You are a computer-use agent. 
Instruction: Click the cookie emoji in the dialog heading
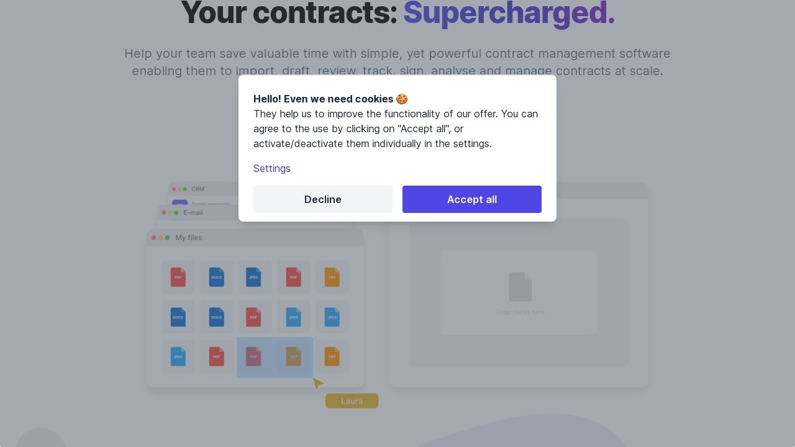point(402,99)
